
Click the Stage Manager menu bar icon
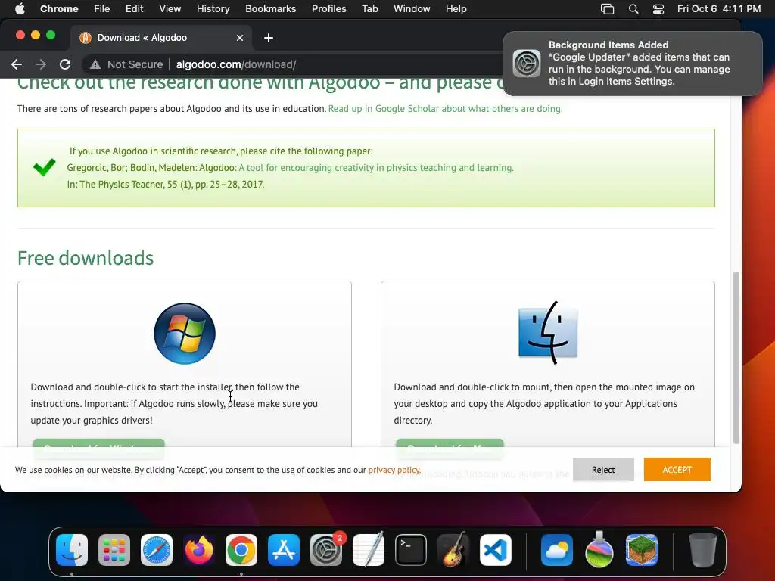[x=608, y=9]
